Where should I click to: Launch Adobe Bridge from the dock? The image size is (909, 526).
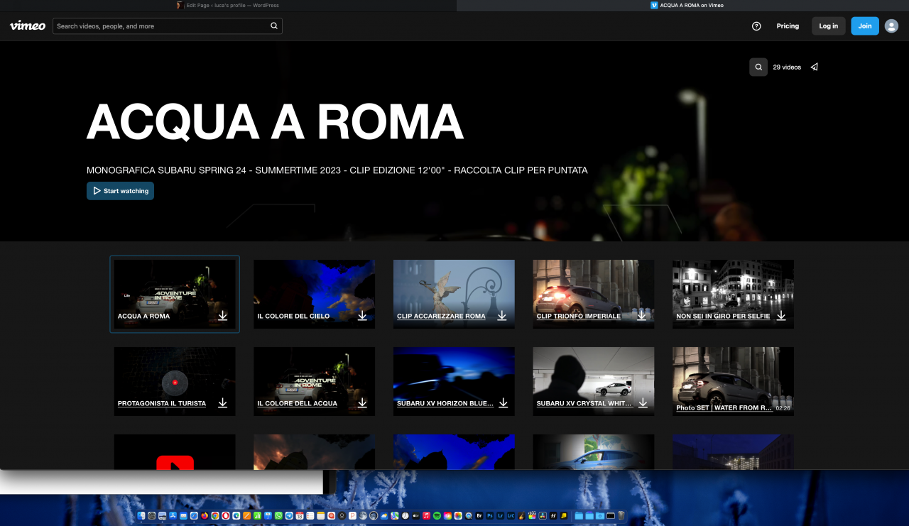tap(479, 515)
